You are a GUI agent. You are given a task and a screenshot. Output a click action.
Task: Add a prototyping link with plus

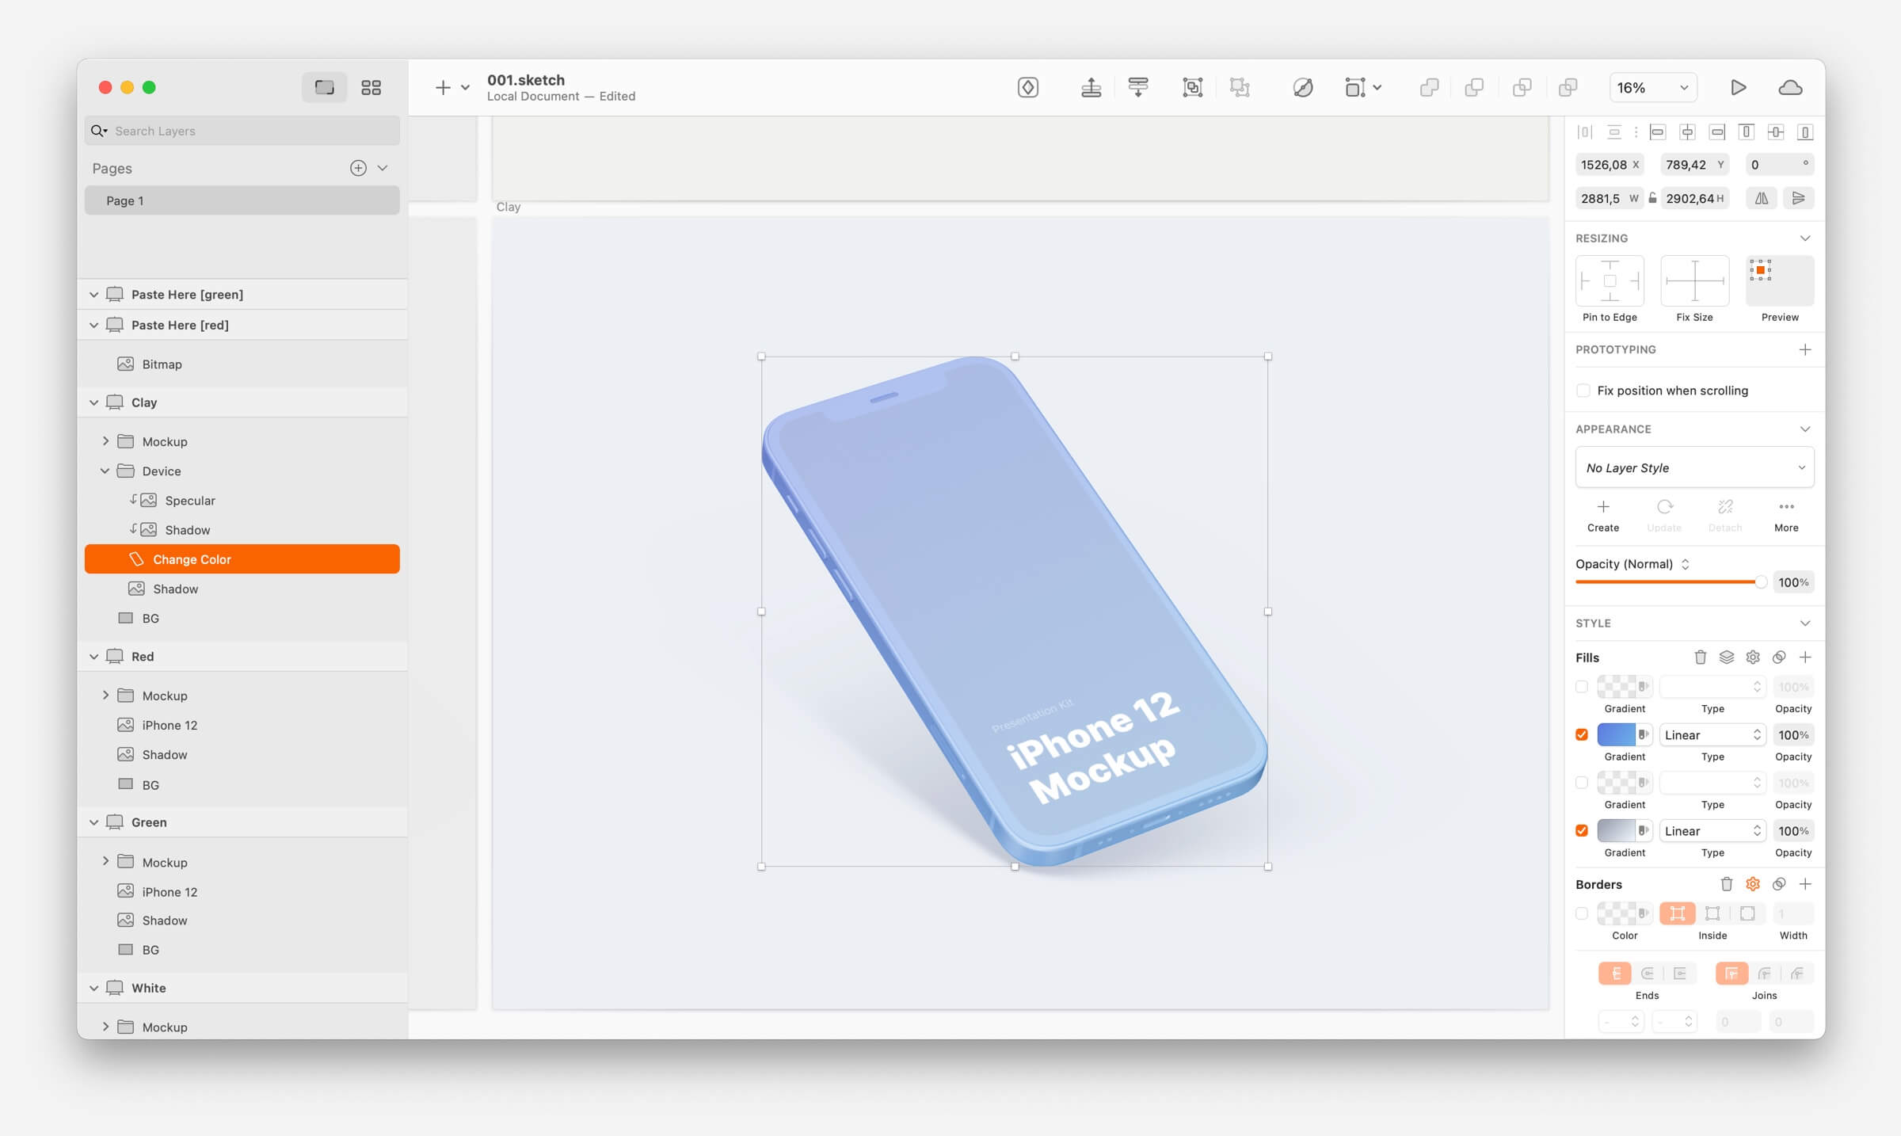coord(1805,349)
